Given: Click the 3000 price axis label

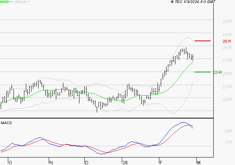Looking at the screenshot, I should (227, 22).
